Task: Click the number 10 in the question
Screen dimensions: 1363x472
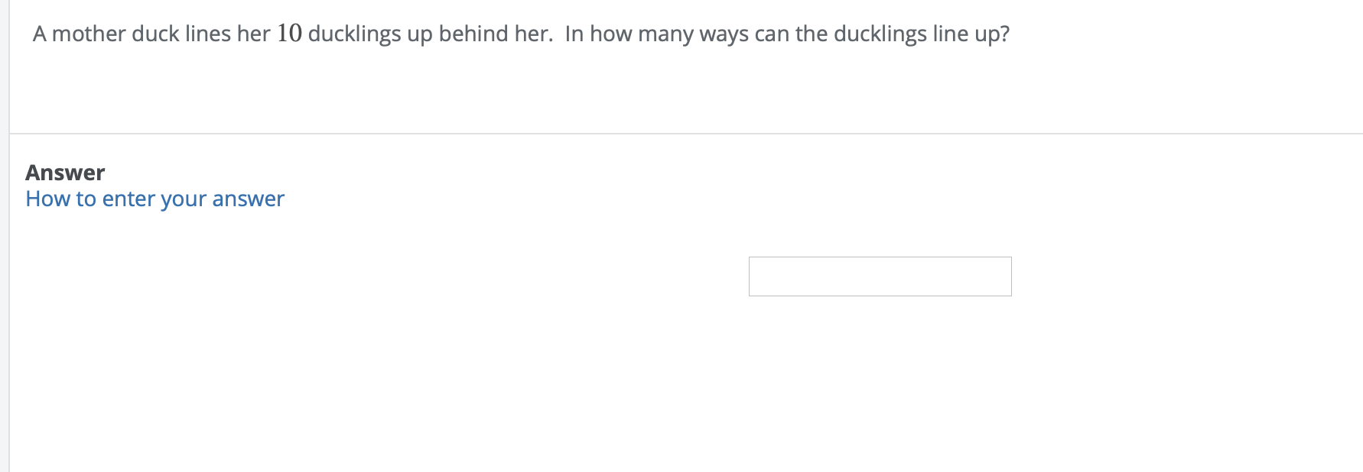Action: 289,33
